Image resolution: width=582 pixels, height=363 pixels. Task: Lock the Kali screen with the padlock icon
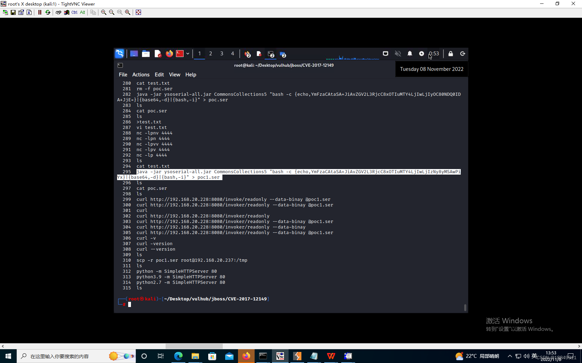[x=451, y=54]
